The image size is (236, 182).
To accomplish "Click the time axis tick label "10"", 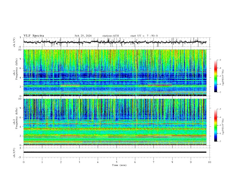I will tap(209, 162).
